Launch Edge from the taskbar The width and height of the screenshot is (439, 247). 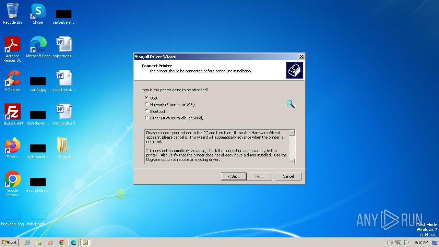point(74,243)
